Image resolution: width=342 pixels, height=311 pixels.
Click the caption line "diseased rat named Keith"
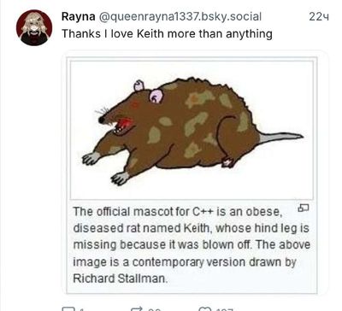click(x=141, y=228)
